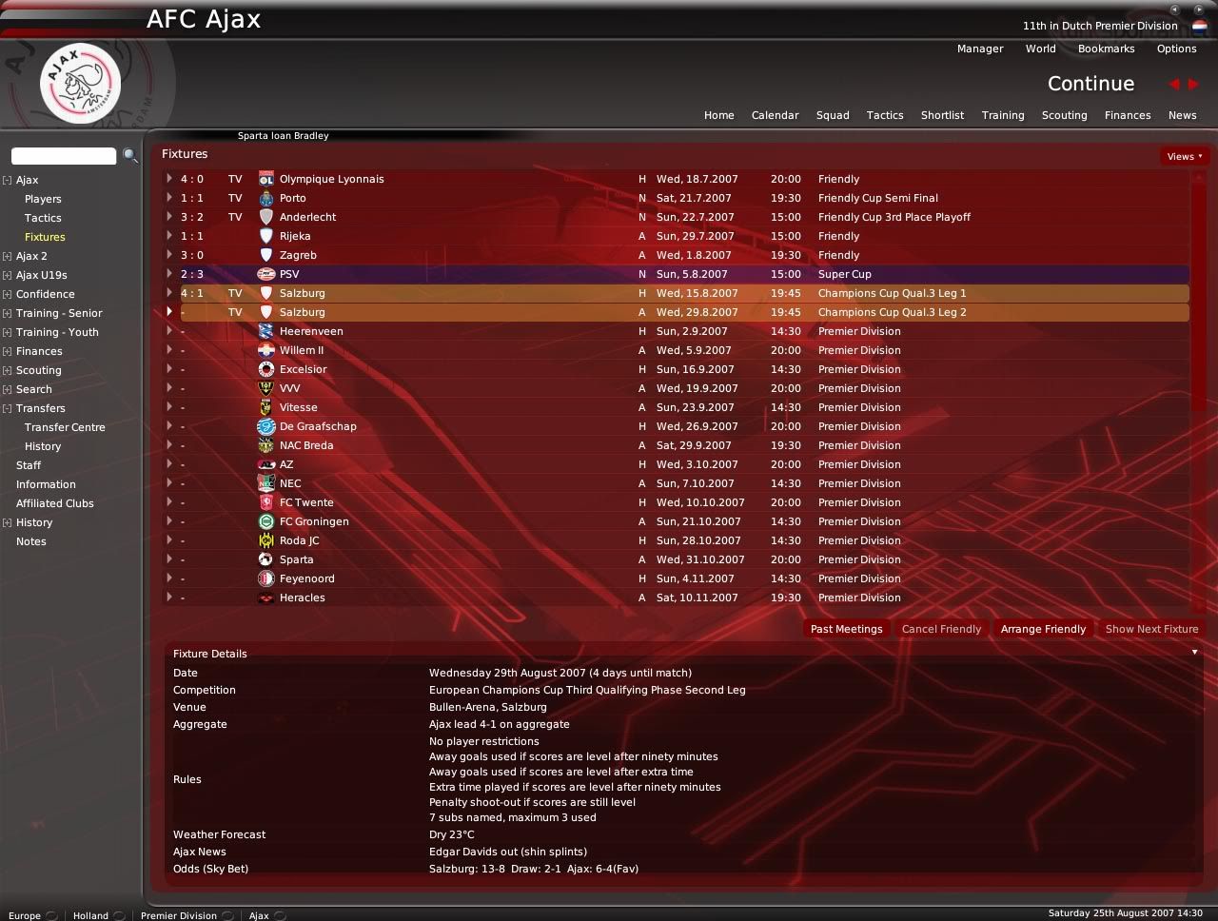Open the Options menu
This screenshot has width=1218, height=921.
click(1176, 49)
